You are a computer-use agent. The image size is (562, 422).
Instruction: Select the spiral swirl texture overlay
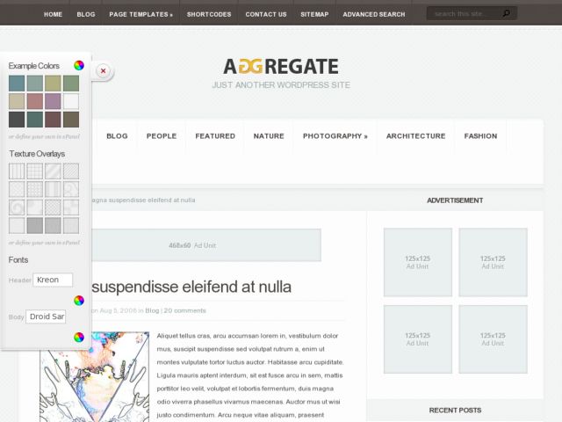click(17, 207)
